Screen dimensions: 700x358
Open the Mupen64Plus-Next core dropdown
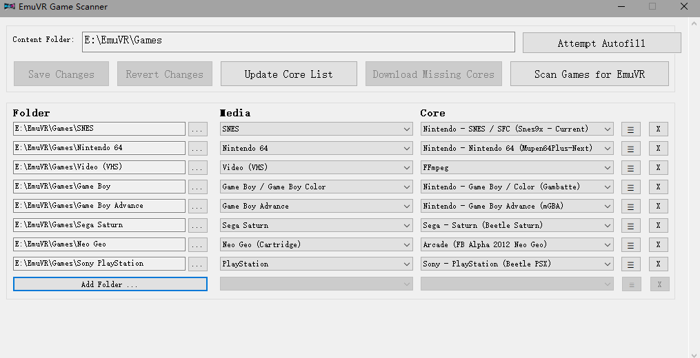pos(607,148)
